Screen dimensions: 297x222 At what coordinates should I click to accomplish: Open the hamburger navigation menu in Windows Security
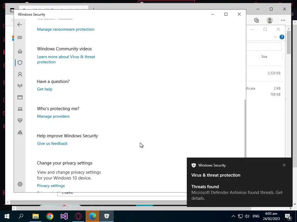tap(20, 37)
